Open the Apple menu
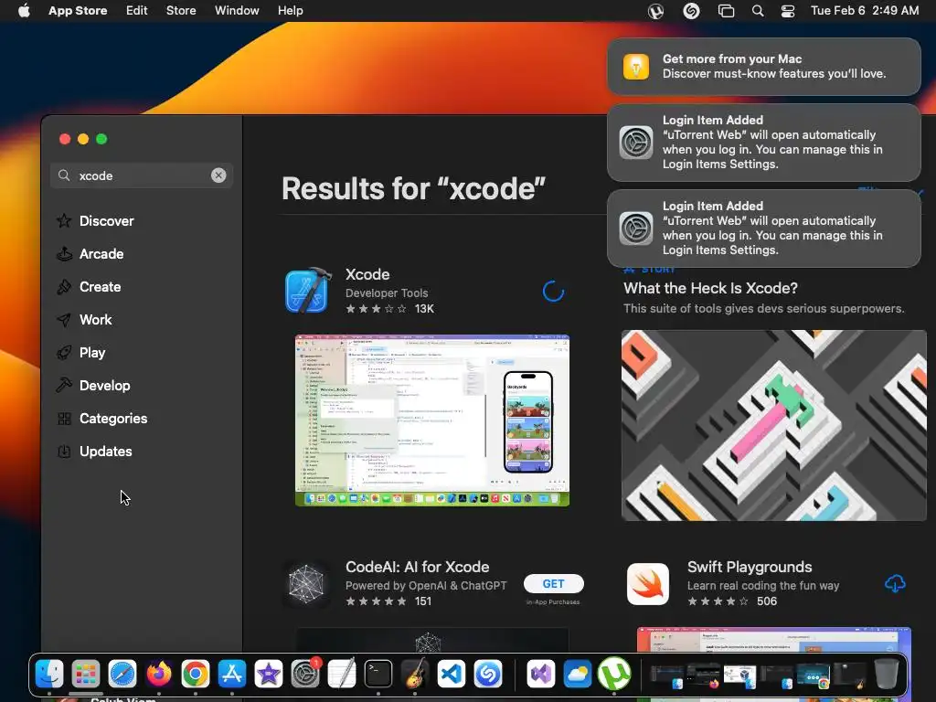The width and height of the screenshot is (936, 702). click(x=24, y=11)
